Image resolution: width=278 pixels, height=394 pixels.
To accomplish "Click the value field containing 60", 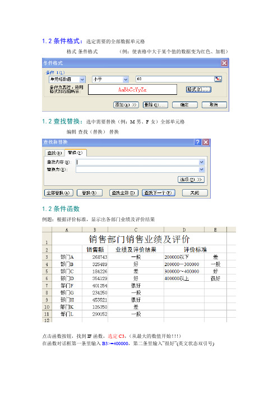I will 175,79.
